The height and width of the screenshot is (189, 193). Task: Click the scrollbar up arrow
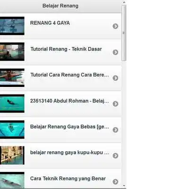124,2
